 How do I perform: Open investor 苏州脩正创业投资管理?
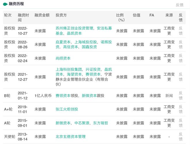pos(74,28)
